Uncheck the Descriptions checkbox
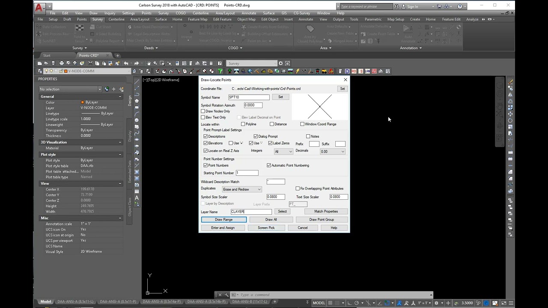 coord(205,136)
